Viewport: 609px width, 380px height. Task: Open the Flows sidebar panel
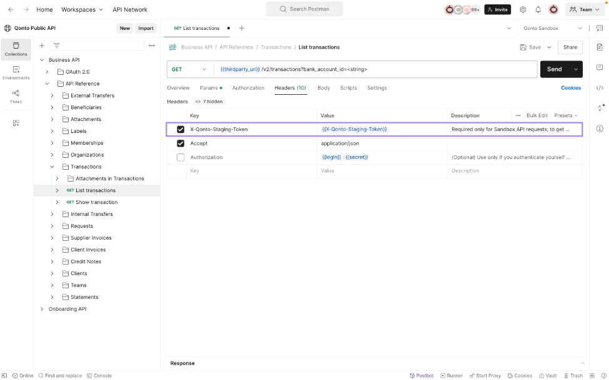pyautogui.click(x=16, y=96)
